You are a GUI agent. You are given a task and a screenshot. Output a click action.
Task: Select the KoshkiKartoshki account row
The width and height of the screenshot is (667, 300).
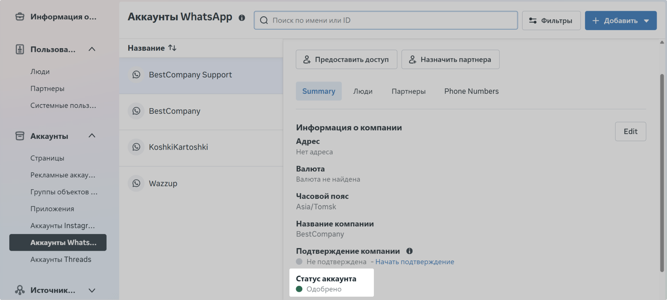201,148
